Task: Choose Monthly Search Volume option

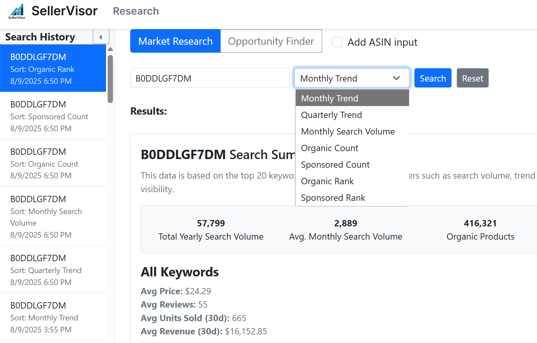Action: point(348,132)
